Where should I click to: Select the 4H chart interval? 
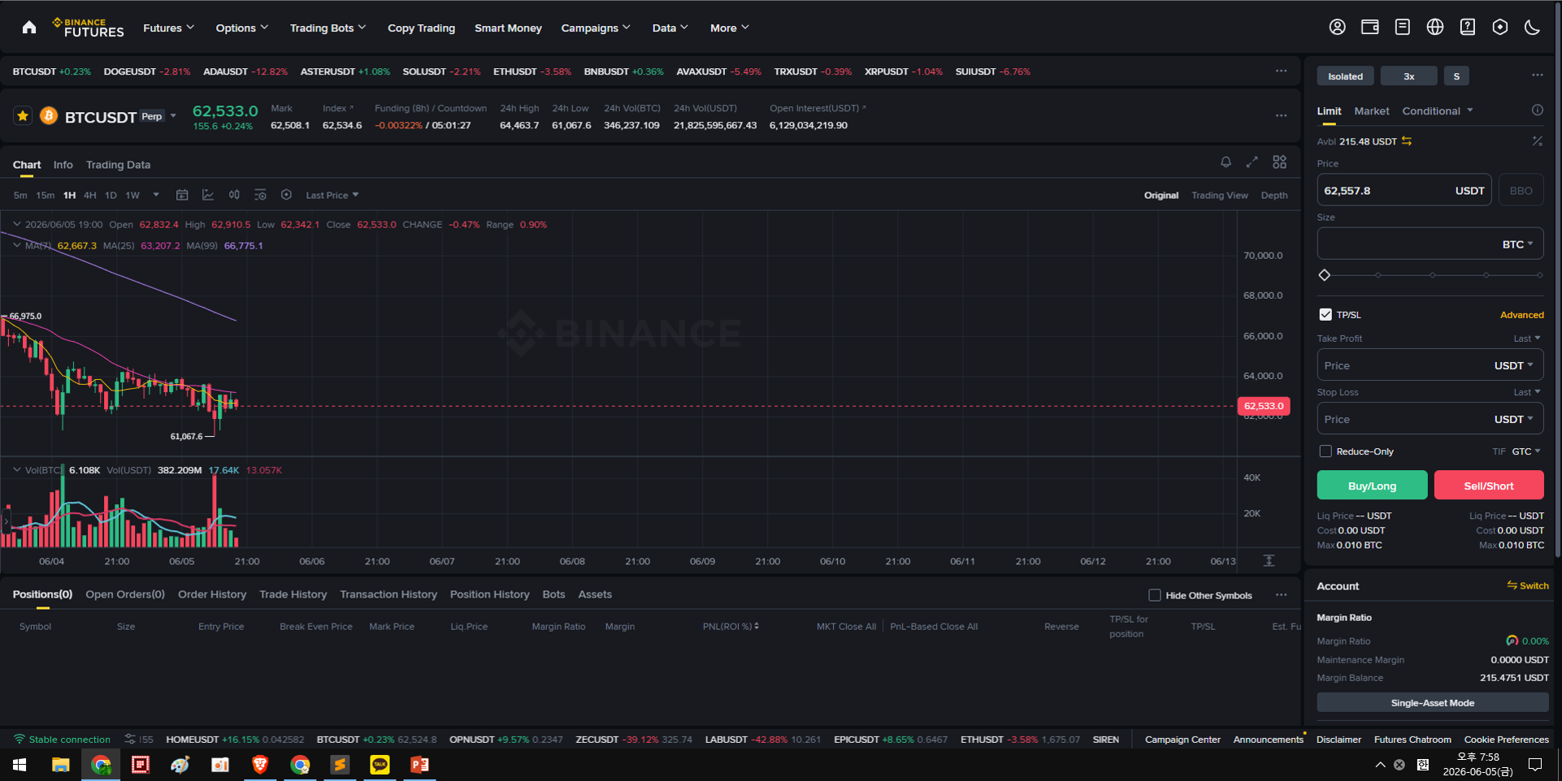[x=90, y=195]
